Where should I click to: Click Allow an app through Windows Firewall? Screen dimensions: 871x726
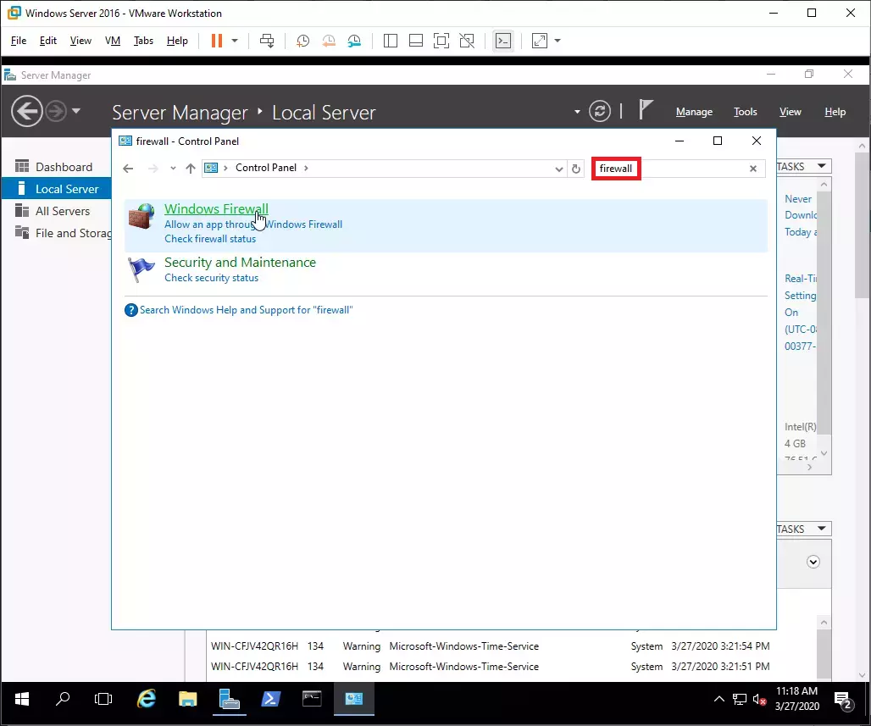[253, 224]
